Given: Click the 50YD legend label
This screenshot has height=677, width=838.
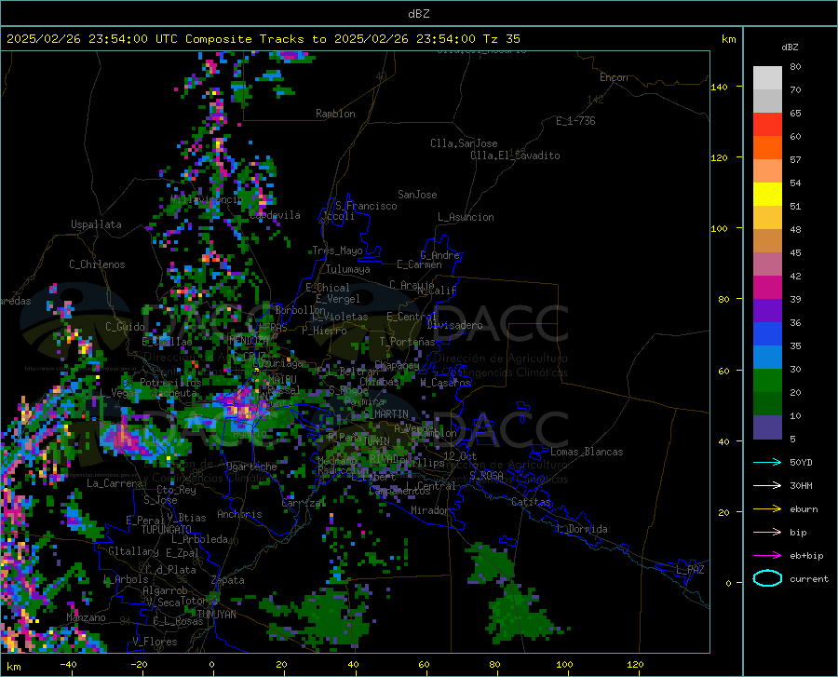Looking at the screenshot, I should pyautogui.click(x=801, y=462).
